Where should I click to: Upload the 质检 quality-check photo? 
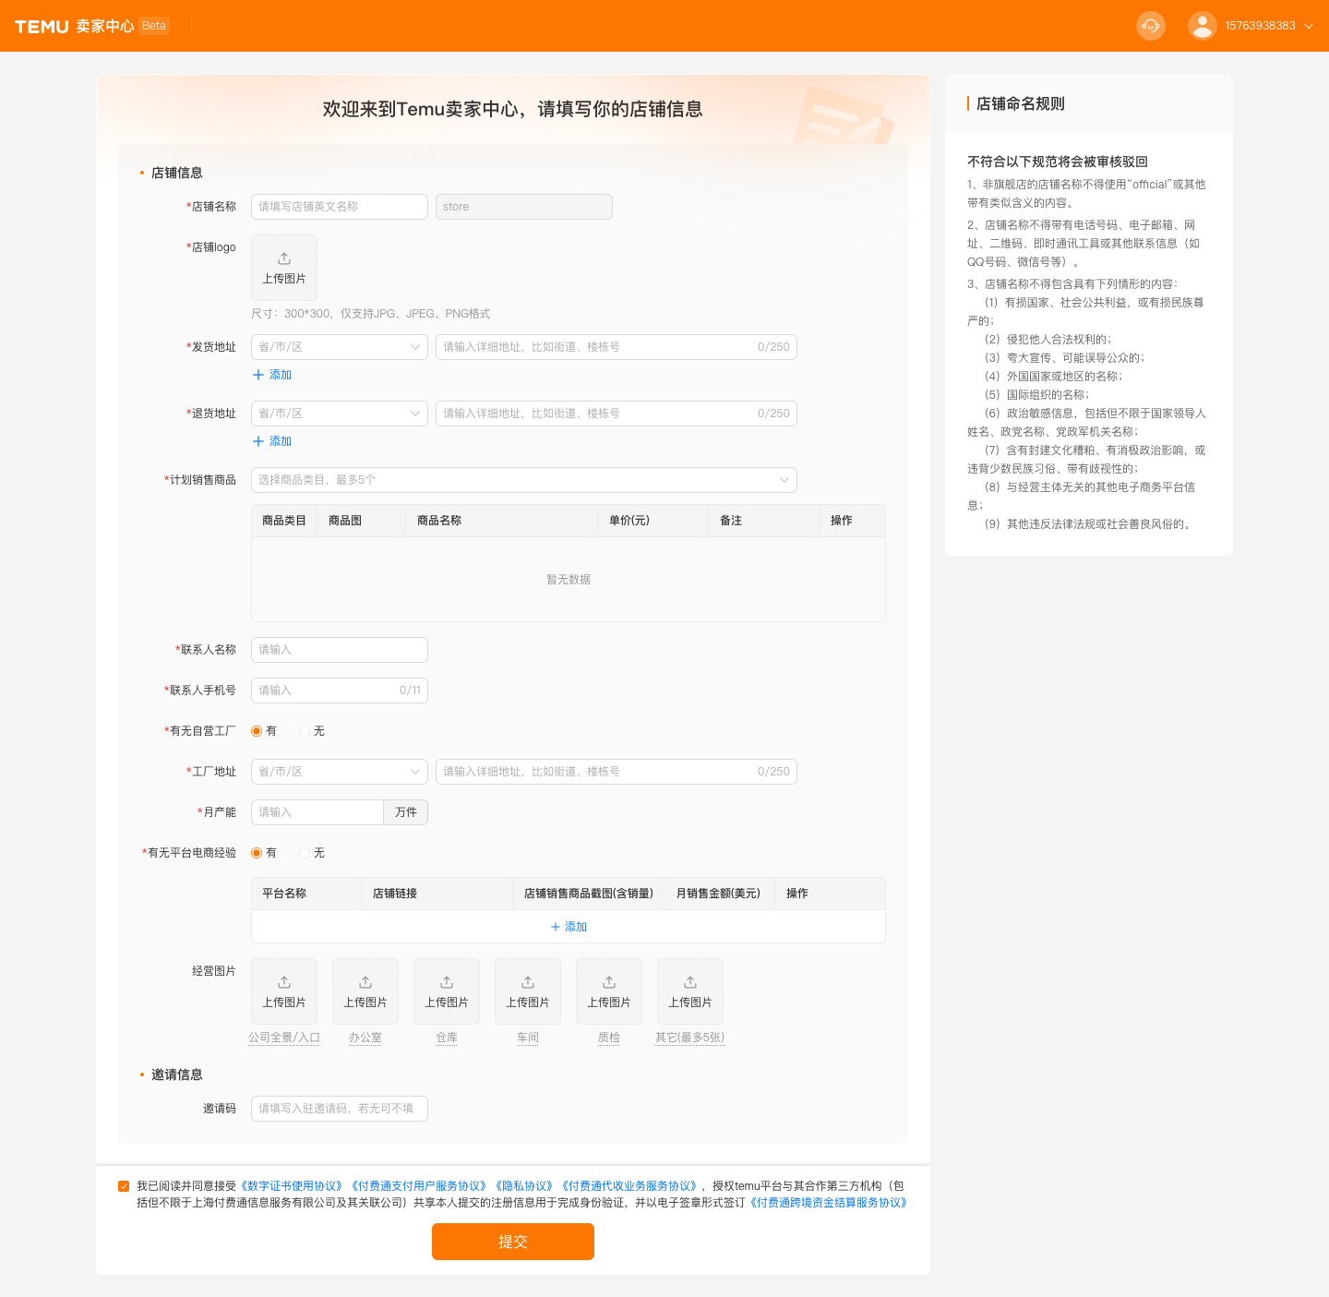tap(608, 991)
